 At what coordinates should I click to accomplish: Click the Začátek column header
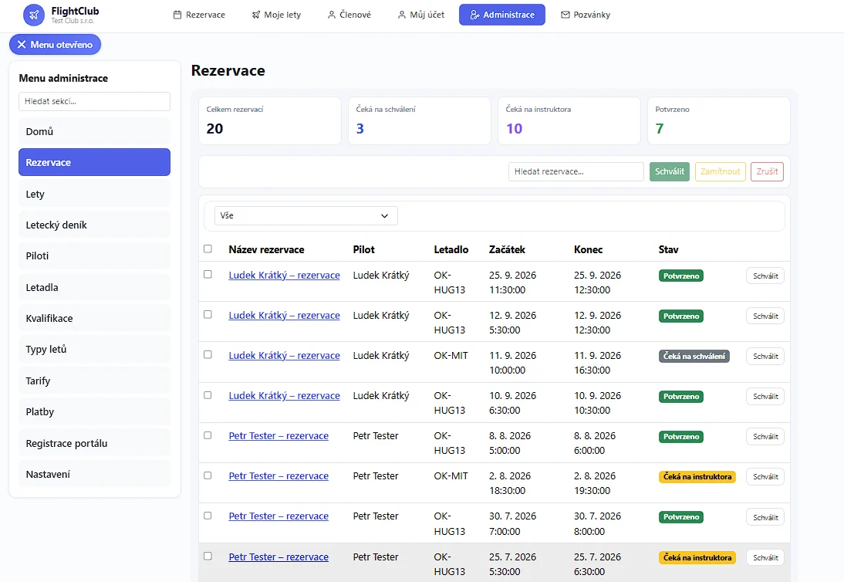point(507,249)
